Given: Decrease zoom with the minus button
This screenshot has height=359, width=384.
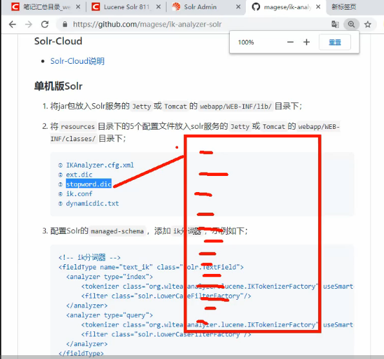Looking at the screenshot, I should coord(290,42).
